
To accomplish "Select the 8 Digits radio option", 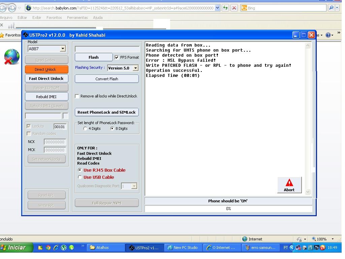I will point(112,128).
